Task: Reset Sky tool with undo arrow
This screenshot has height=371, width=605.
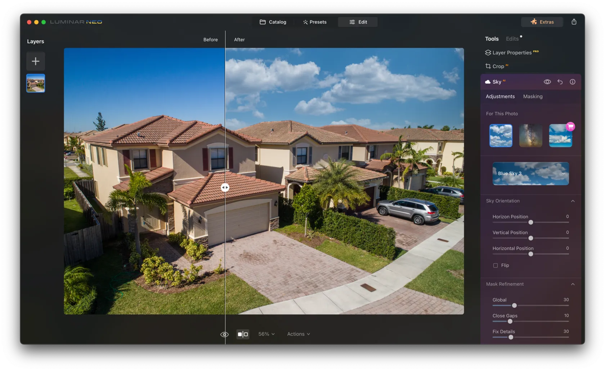Action: tap(560, 82)
